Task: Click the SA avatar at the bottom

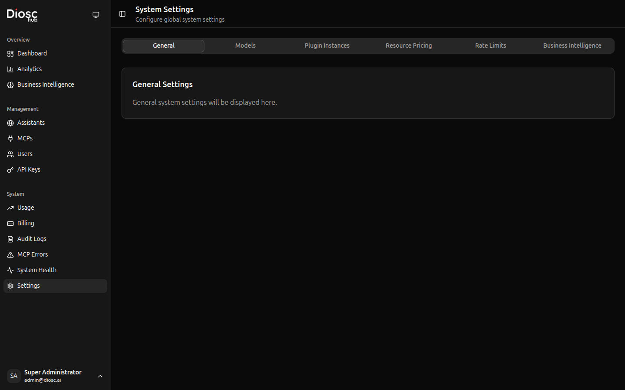Action: click(x=13, y=376)
